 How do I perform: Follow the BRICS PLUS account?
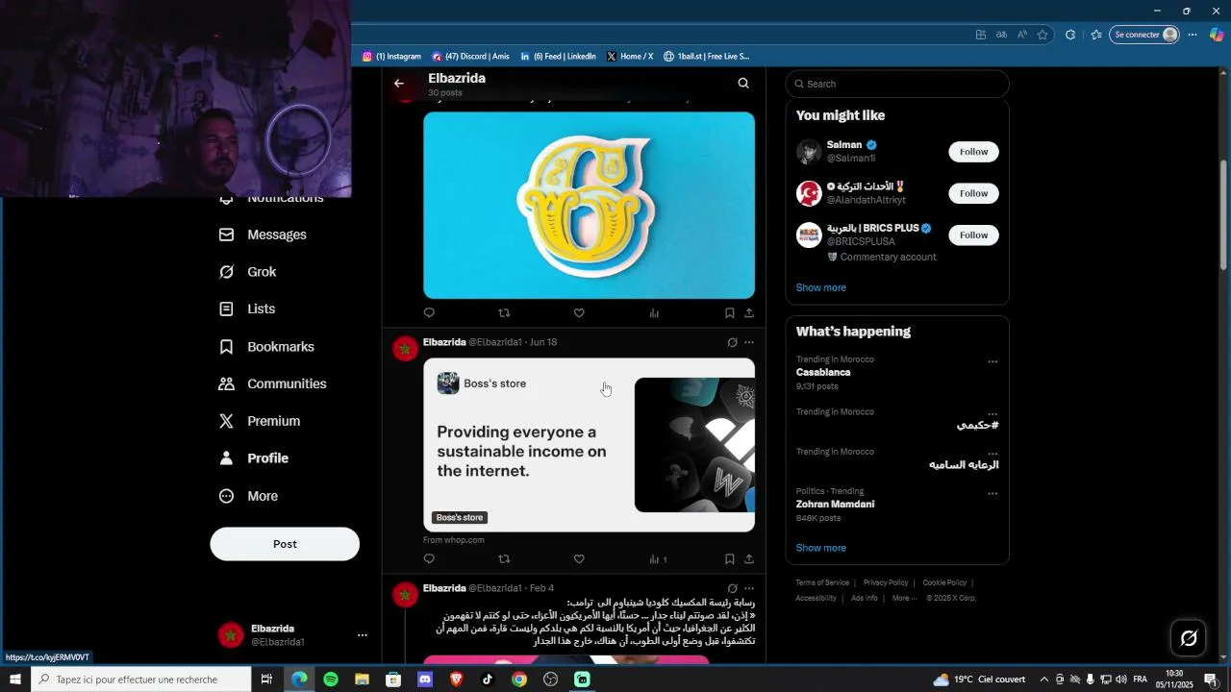(x=973, y=235)
